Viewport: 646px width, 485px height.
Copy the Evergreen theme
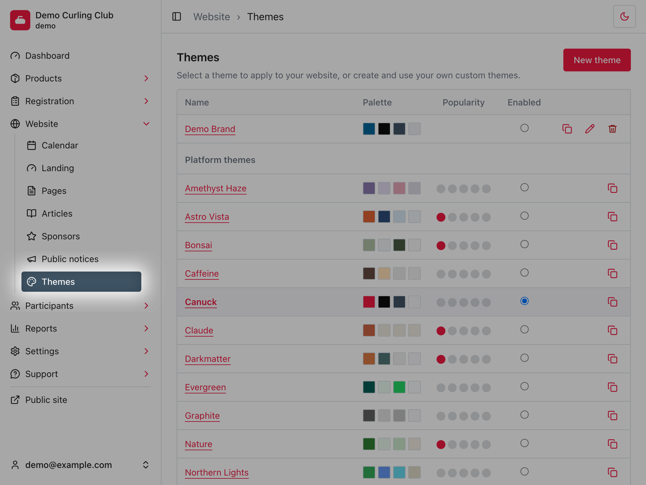612,387
